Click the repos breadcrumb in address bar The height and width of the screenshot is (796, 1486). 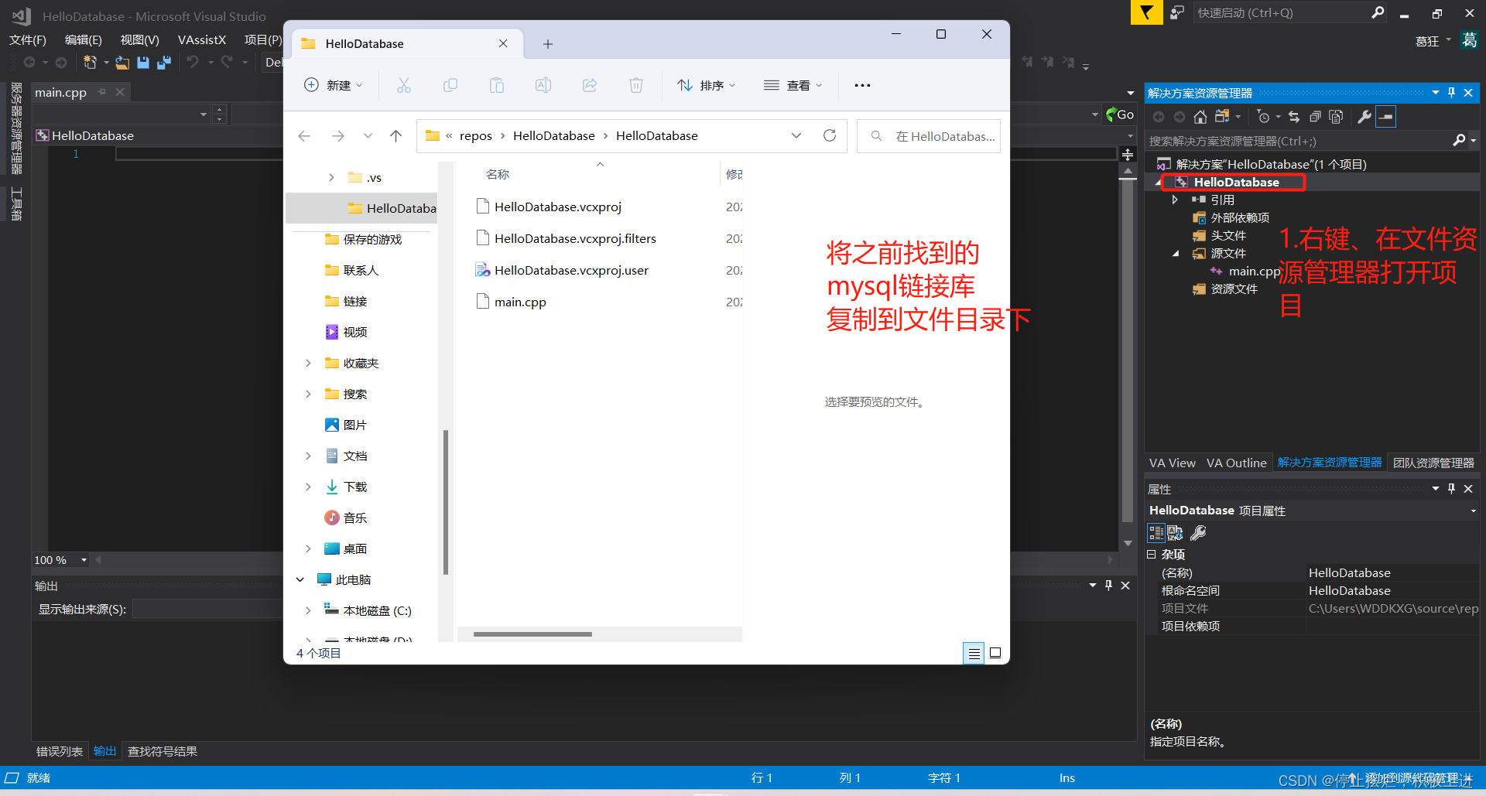coord(476,136)
